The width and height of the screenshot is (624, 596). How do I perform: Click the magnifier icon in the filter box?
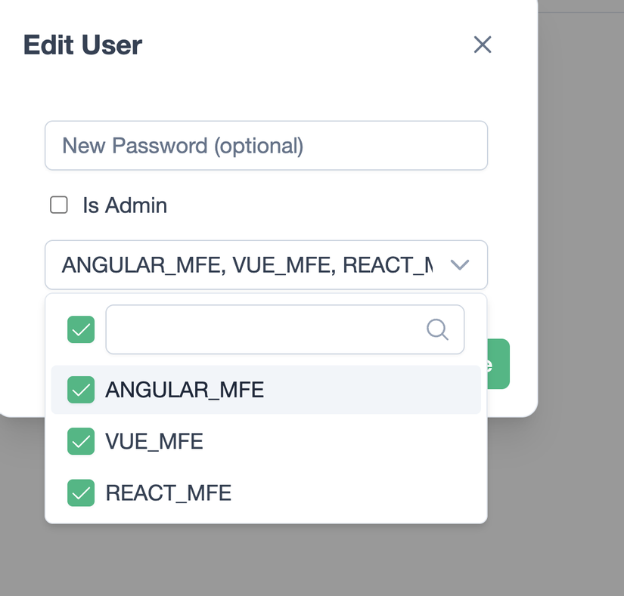pyautogui.click(x=437, y=329)
